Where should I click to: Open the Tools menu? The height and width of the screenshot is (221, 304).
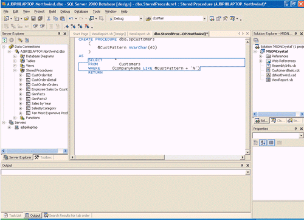[97, 12]
